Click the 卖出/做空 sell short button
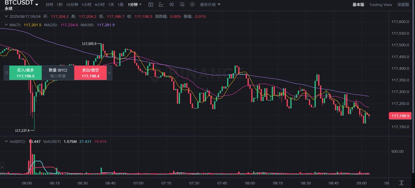The image size is (415, 188). 91,73
